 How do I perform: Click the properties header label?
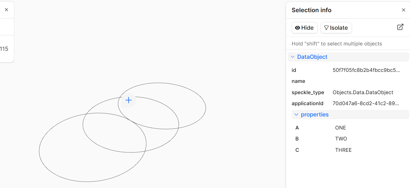pyautogui.click(x=315, y=114)
